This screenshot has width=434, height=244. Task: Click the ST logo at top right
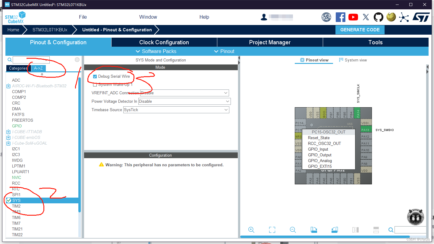click(x=421, y=17)
